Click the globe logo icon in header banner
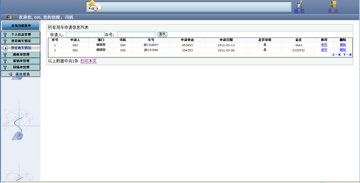The image size is (360, 183). tap(94, 6)
